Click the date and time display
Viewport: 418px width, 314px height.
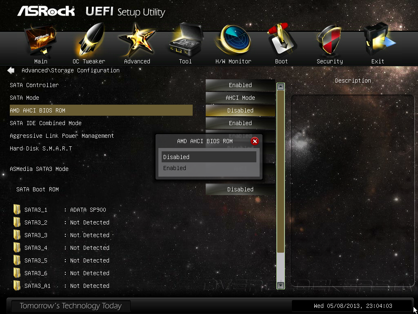pos(353,306)
